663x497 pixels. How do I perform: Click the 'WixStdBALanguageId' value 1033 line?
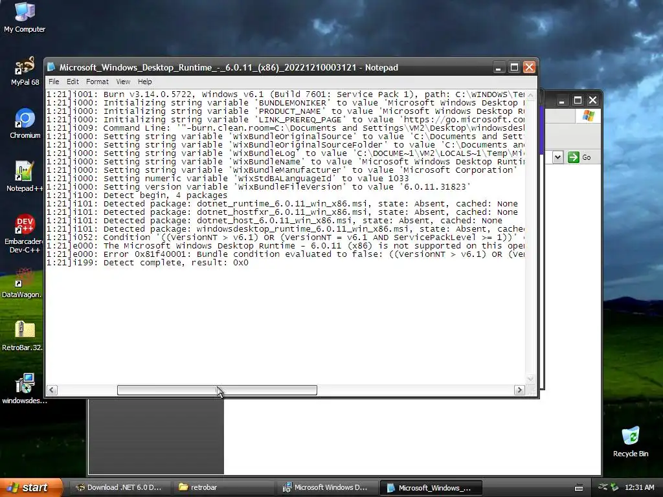click(x=228, y=179)
